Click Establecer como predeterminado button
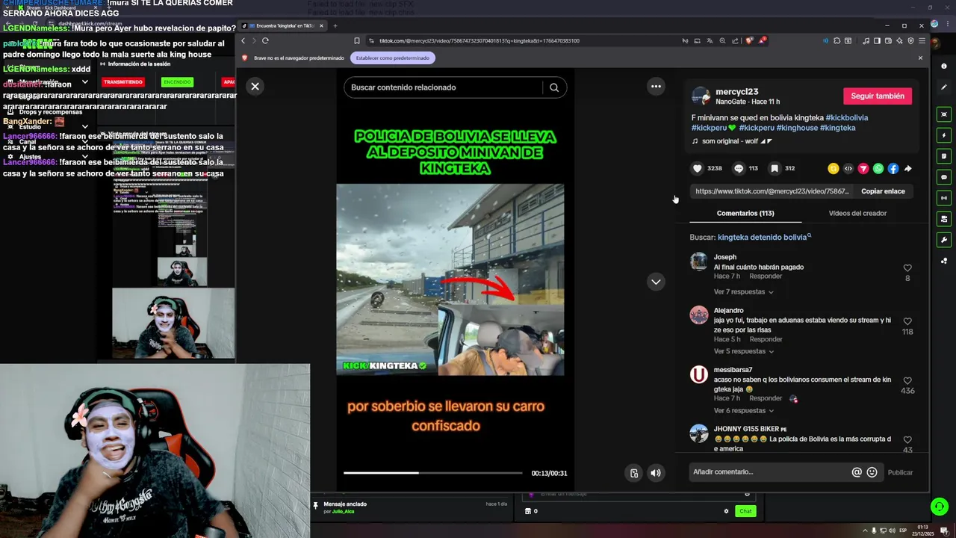 (393, 58)
